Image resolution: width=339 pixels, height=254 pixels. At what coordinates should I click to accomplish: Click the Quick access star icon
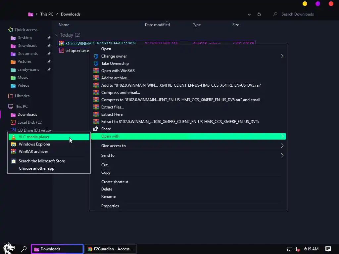10,29
